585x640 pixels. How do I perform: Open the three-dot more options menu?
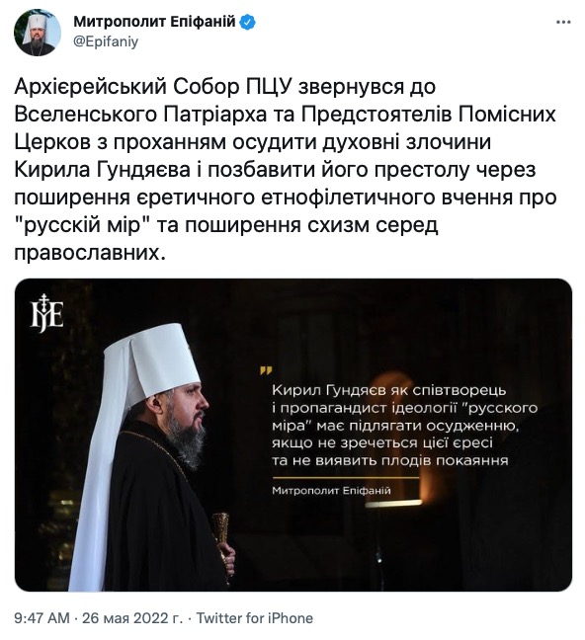point(563,22)
